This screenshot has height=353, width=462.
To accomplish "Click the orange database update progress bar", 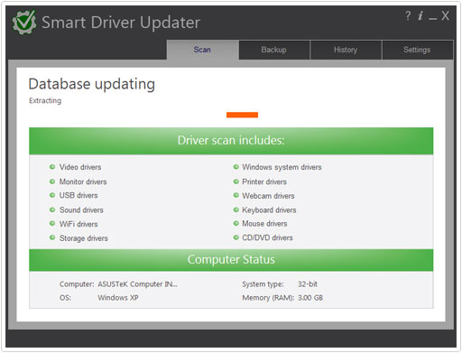I will [x=242, y=115].
